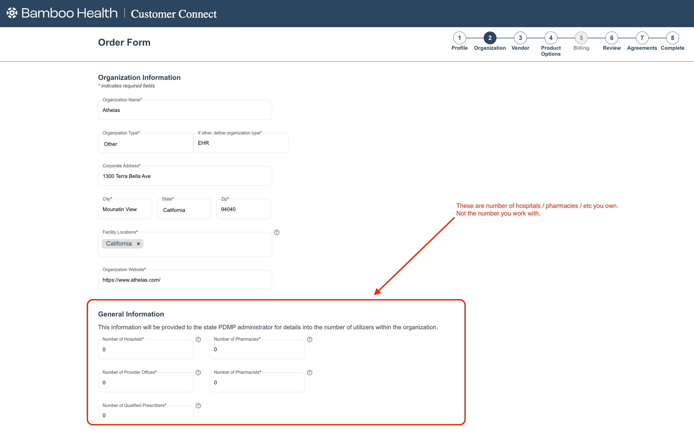Remove the California facility location tag

(138, 244)
